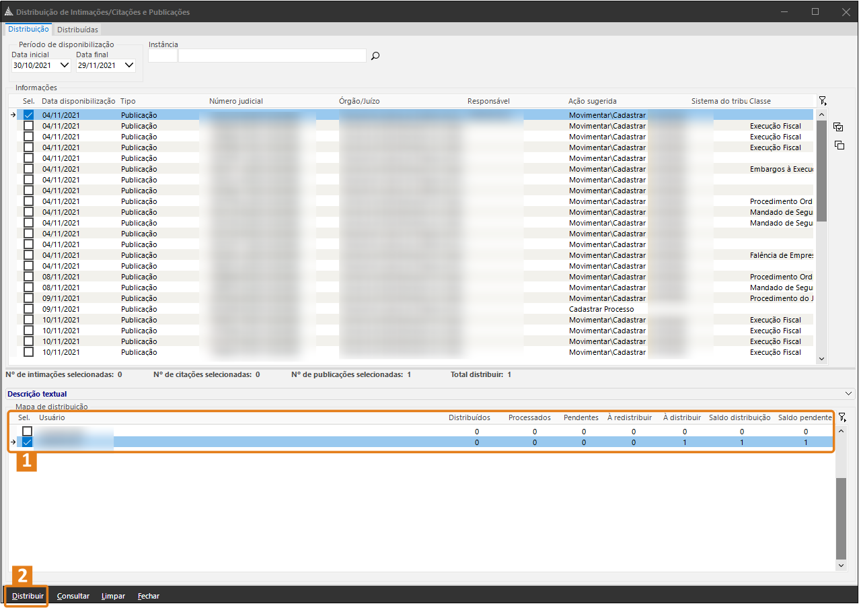Open the filter icon on the Informações grid
The width and height of the screenshot is (859, 608).
point(822,100)
